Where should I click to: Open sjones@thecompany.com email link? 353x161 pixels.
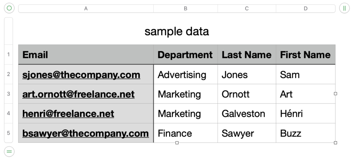click(81, 75)
